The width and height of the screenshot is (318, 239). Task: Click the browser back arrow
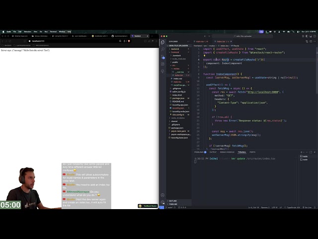click(2, 41)
